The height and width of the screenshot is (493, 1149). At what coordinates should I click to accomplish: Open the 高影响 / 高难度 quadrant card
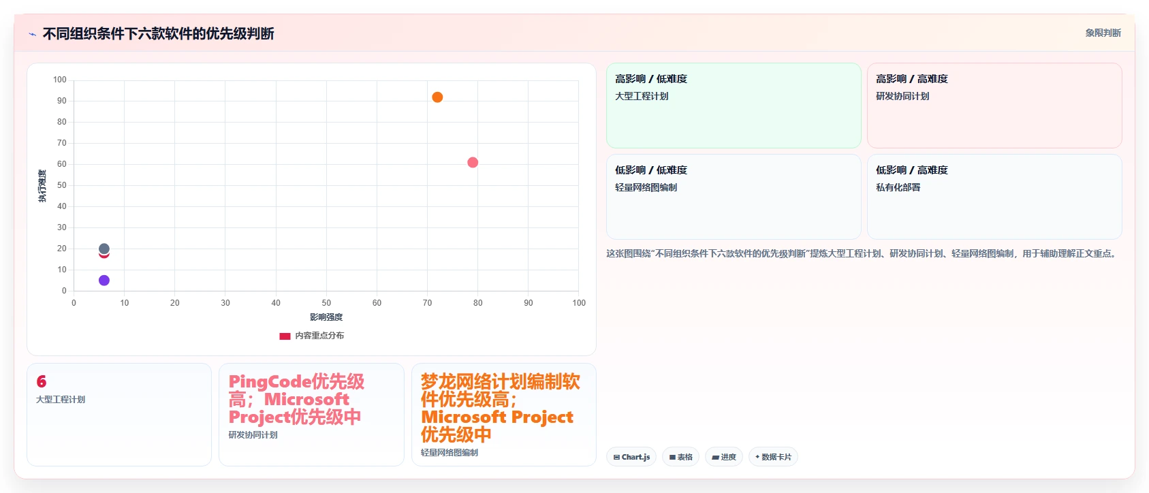point(994,106)
